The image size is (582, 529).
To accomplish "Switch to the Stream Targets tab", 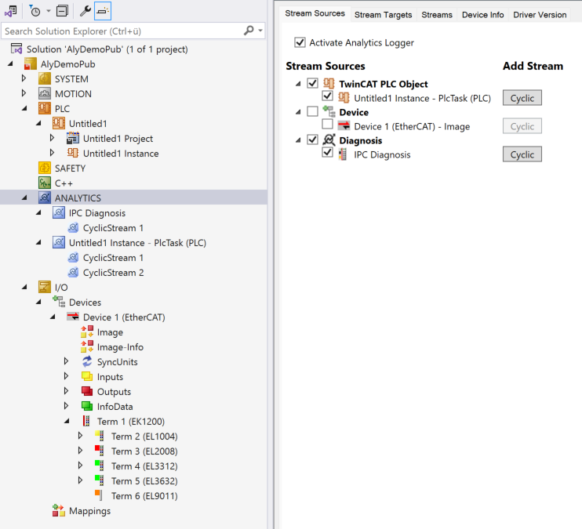I will 383,15.
